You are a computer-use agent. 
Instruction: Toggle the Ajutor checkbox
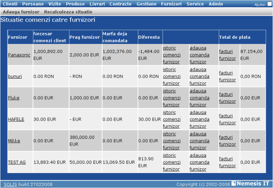coord(269,4)
